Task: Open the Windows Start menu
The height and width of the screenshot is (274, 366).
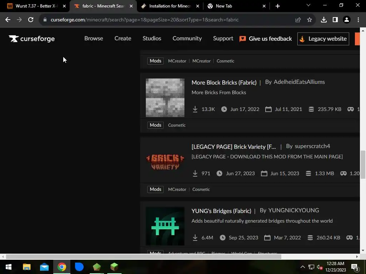Action: pyautogui.click(x=9, y=267)
